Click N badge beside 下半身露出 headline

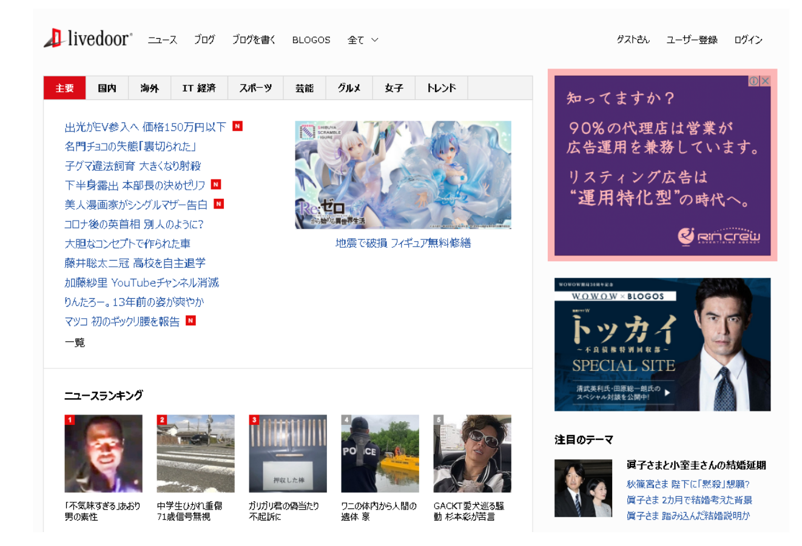216,184
